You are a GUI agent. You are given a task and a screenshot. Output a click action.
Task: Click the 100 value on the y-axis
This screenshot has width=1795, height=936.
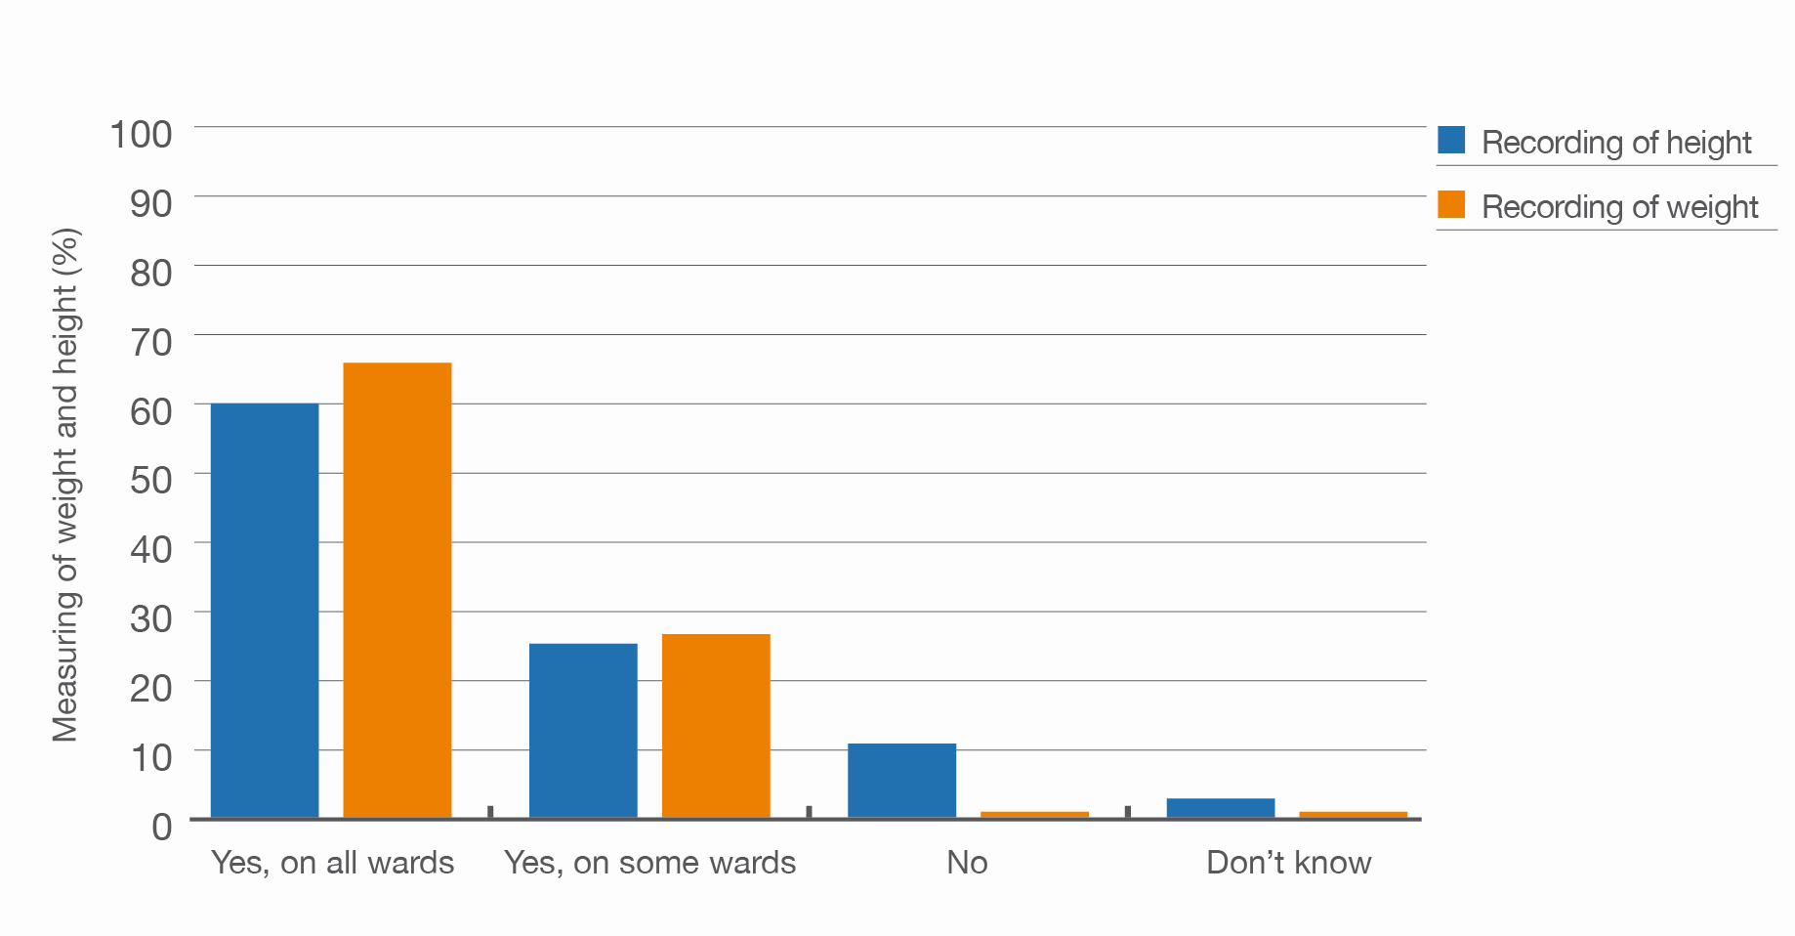(141, 135)
